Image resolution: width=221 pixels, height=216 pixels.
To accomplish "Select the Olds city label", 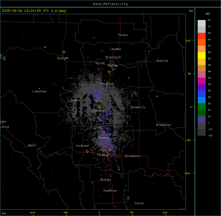I will (99, 101).
